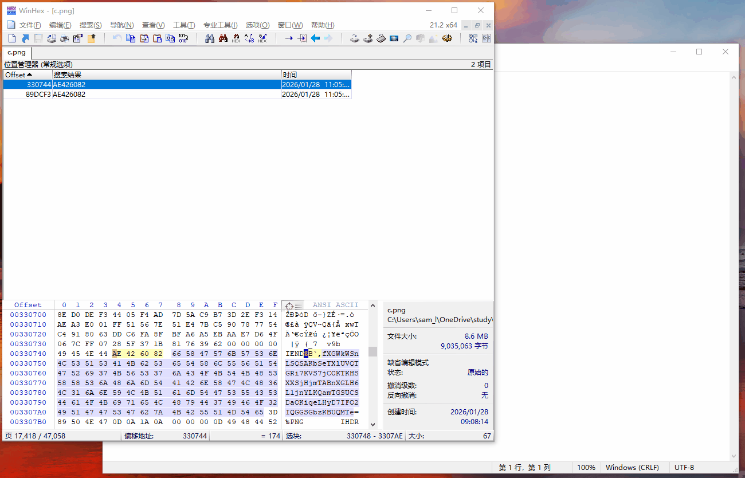Sort results by the Offset column header
745x478 pixels.
click(28, 75)
